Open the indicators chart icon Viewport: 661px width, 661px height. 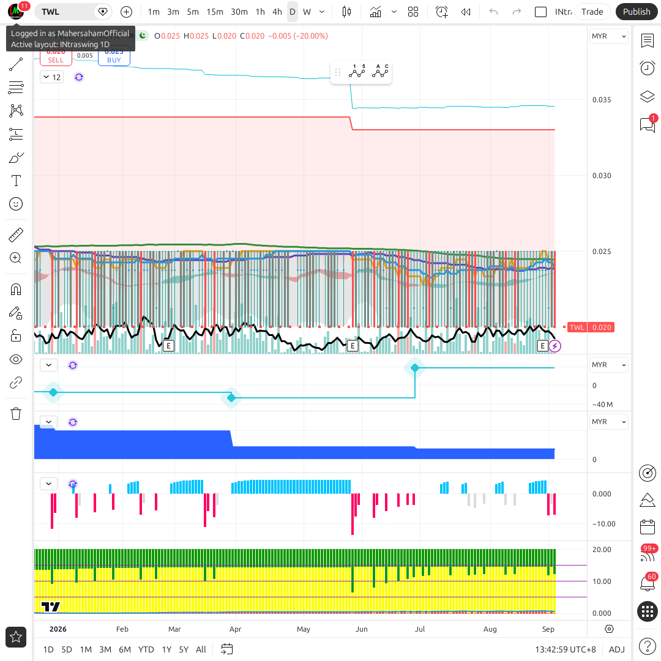point(375,12)
